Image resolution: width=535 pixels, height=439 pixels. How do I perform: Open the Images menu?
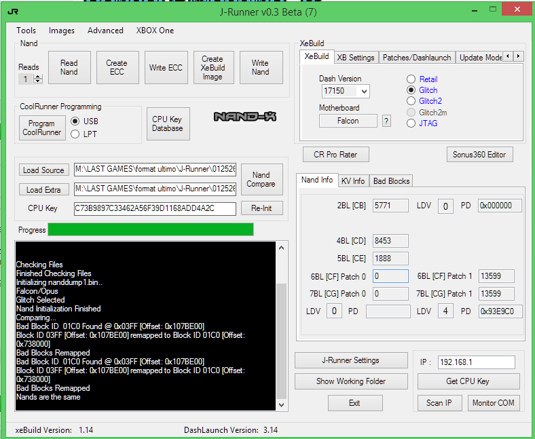61,31
